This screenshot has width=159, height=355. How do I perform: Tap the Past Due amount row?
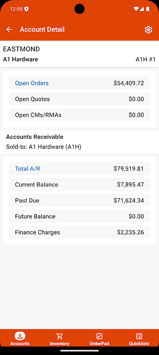point(79,201)
